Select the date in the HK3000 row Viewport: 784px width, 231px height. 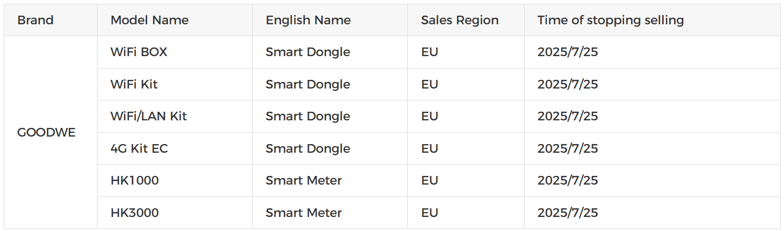[567, 213]
